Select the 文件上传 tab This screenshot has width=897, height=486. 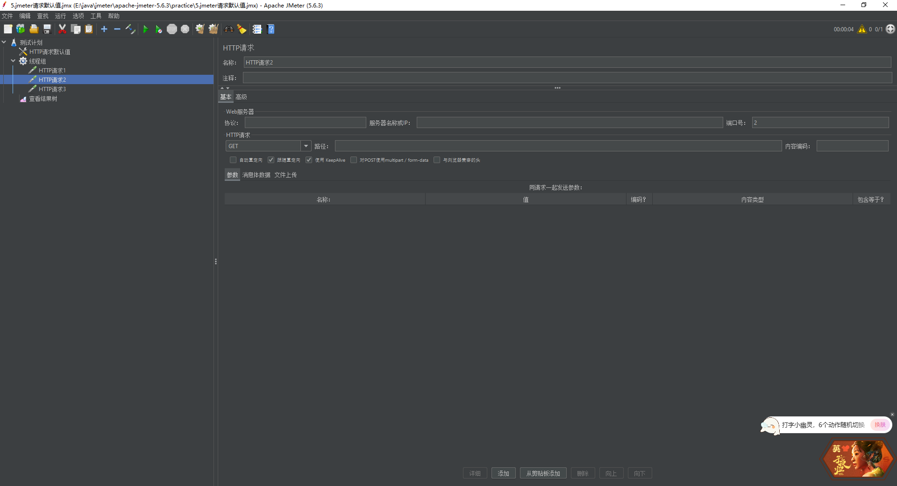click(x=285, y=175)
